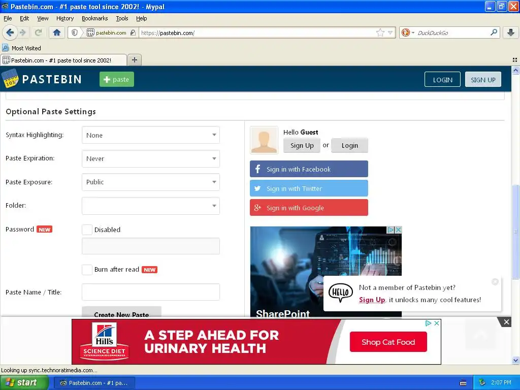520x390 pixels.
Task: Click the Sign Up link in popup
Action: click(372, 300)
